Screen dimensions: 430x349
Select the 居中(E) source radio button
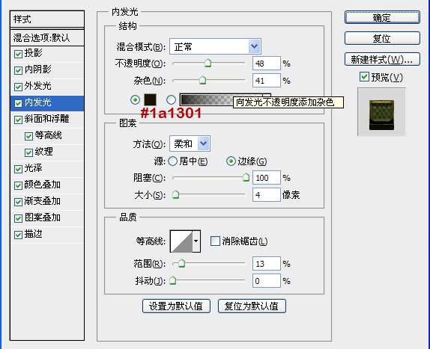coord(172,161)
